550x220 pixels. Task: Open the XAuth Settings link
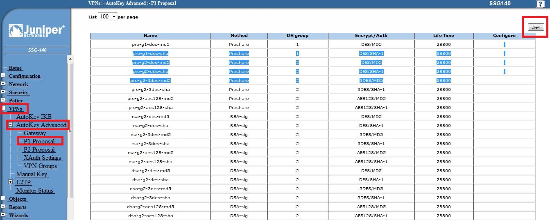tap(42, 158)
